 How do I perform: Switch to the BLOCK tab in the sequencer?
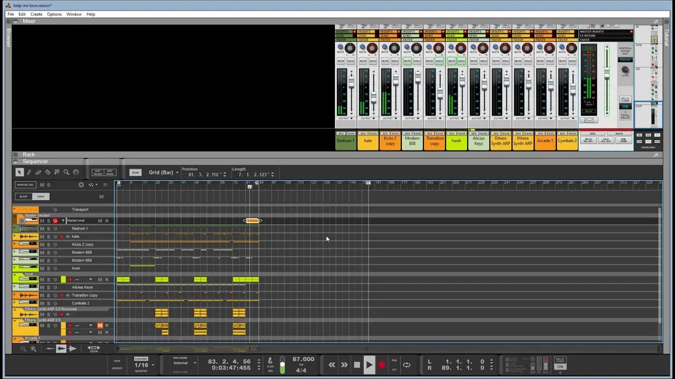(23, 196)
